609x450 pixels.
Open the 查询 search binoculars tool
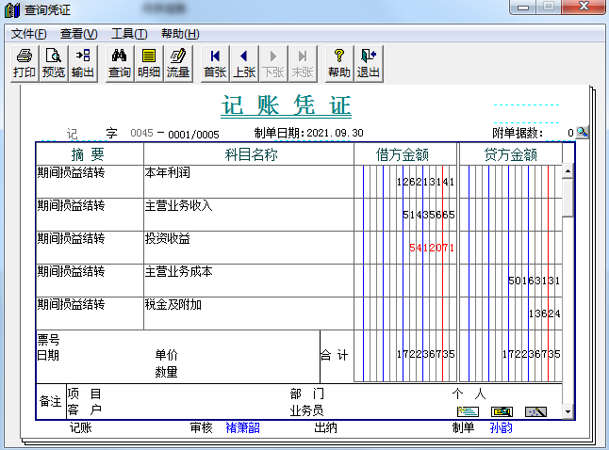point(119,64)
